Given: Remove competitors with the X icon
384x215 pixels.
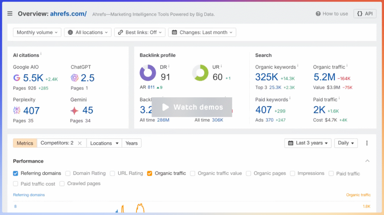Looking at the screenshot, I should 79,143.
